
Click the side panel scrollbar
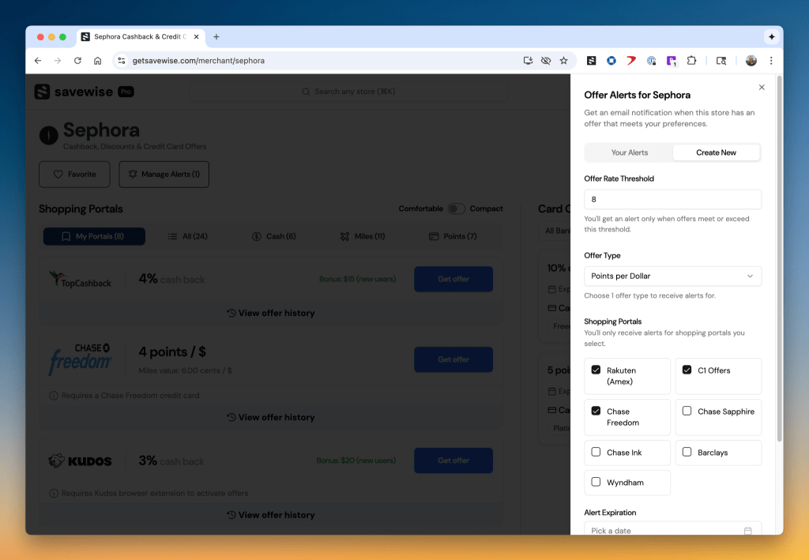pos(780,261)
